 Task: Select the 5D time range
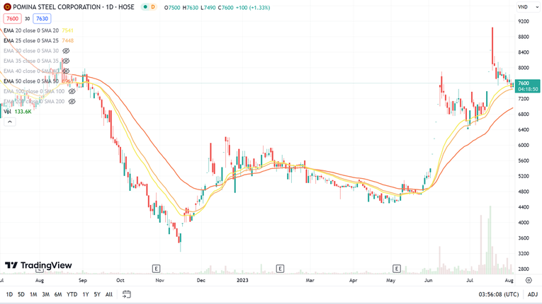click(x=21, y=294)
